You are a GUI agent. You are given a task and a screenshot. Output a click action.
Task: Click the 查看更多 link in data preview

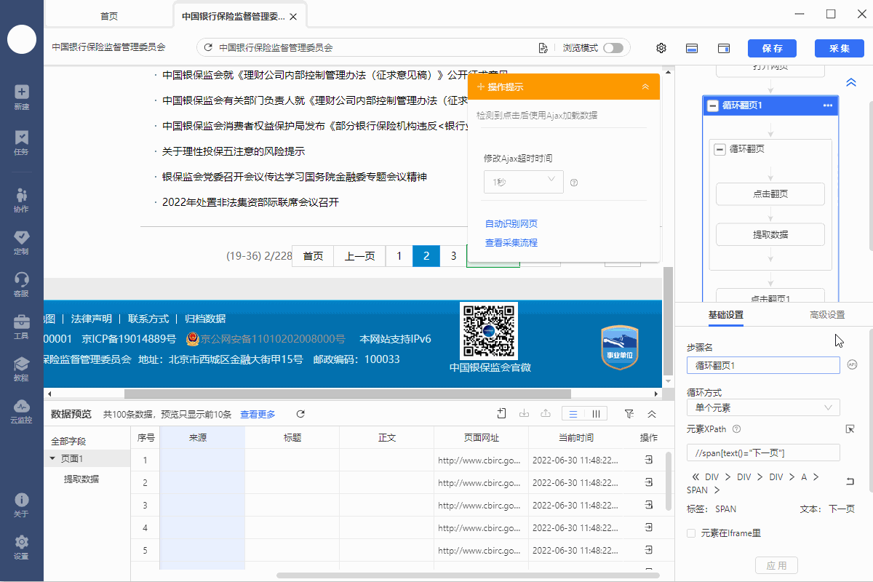tap(258, 414)
